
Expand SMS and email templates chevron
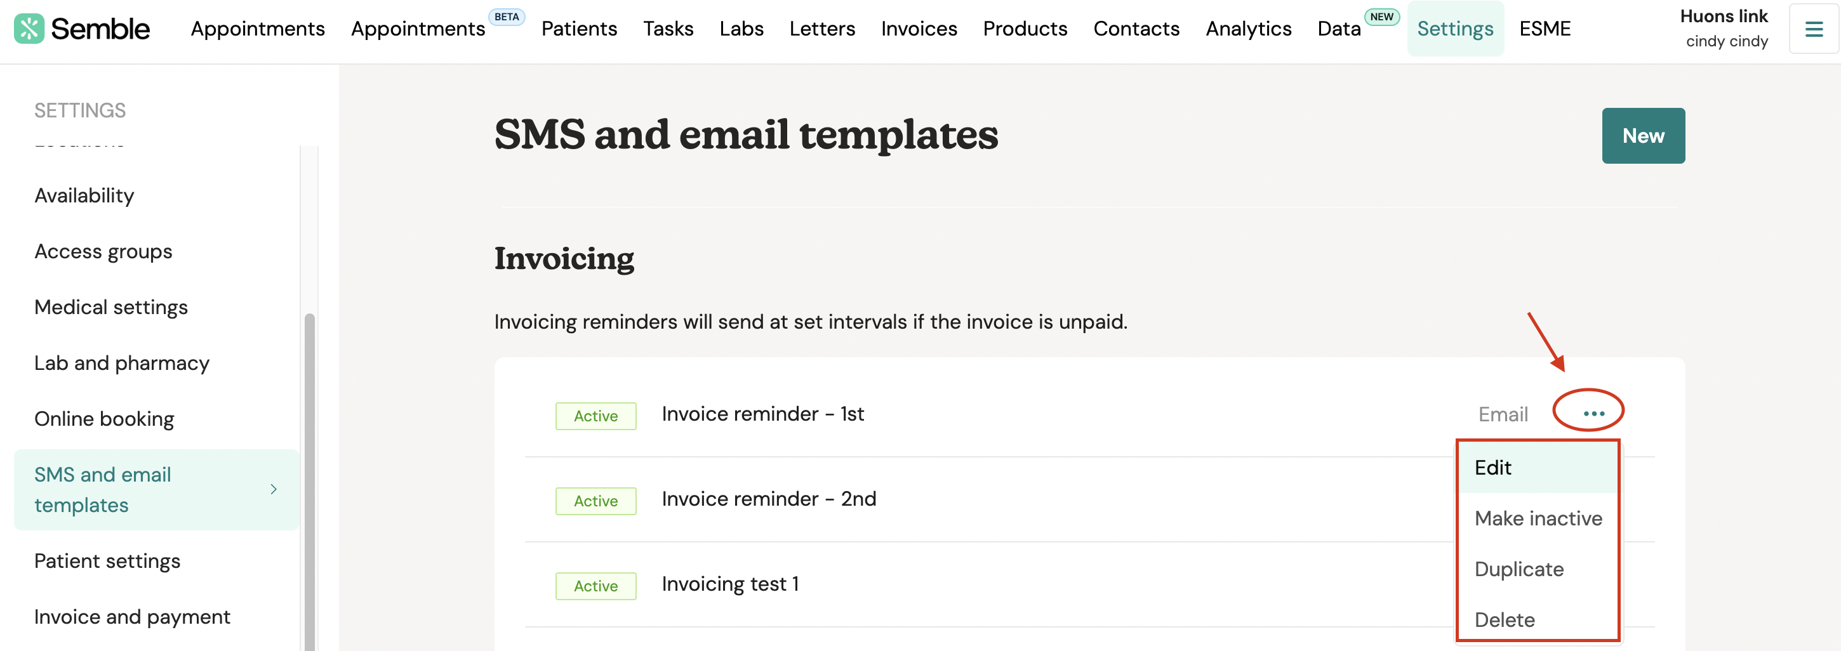tap(274, 489)
